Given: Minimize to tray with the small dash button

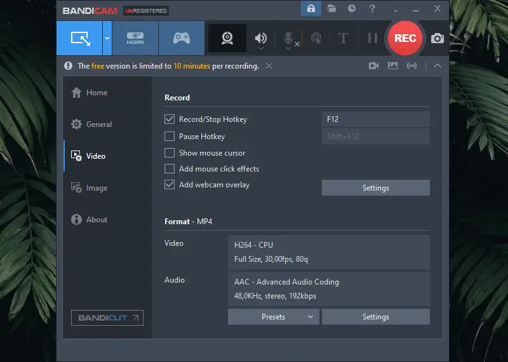Looking at the screenshot, I should tap(396, 11).
